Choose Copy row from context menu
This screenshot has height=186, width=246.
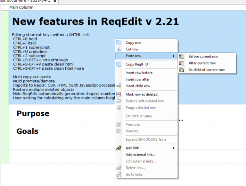click(x=146, y=43)
